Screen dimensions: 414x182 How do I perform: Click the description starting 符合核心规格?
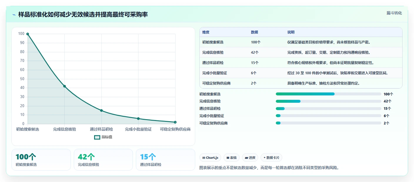[331, 63]
